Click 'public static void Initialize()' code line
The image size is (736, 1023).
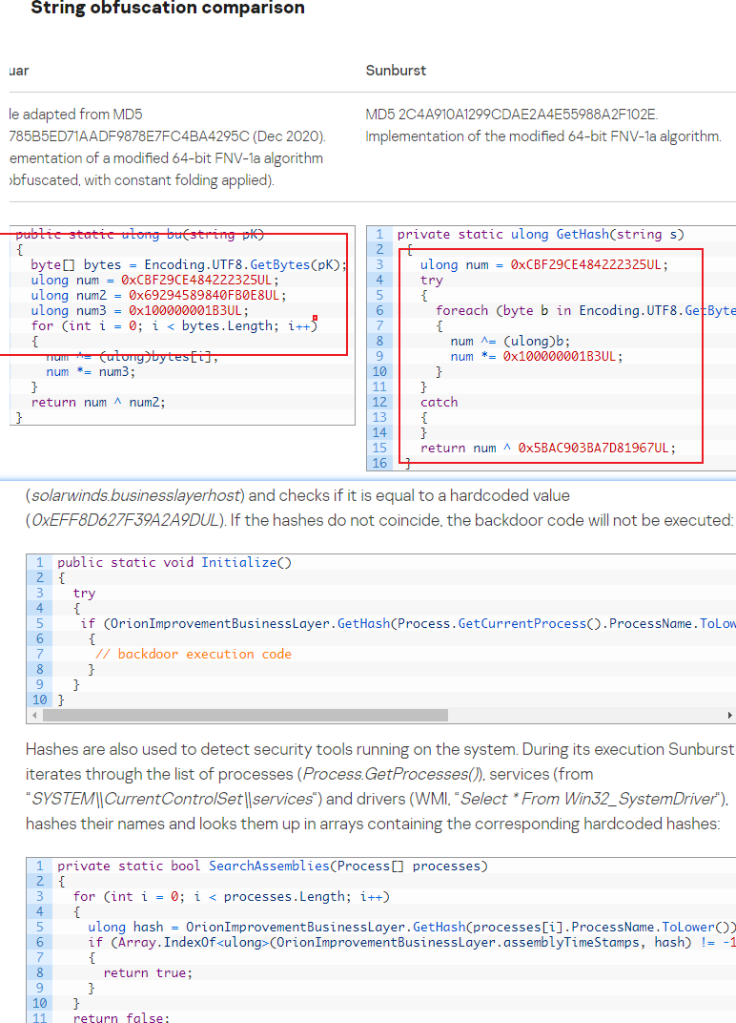click(x=174, y=562)
